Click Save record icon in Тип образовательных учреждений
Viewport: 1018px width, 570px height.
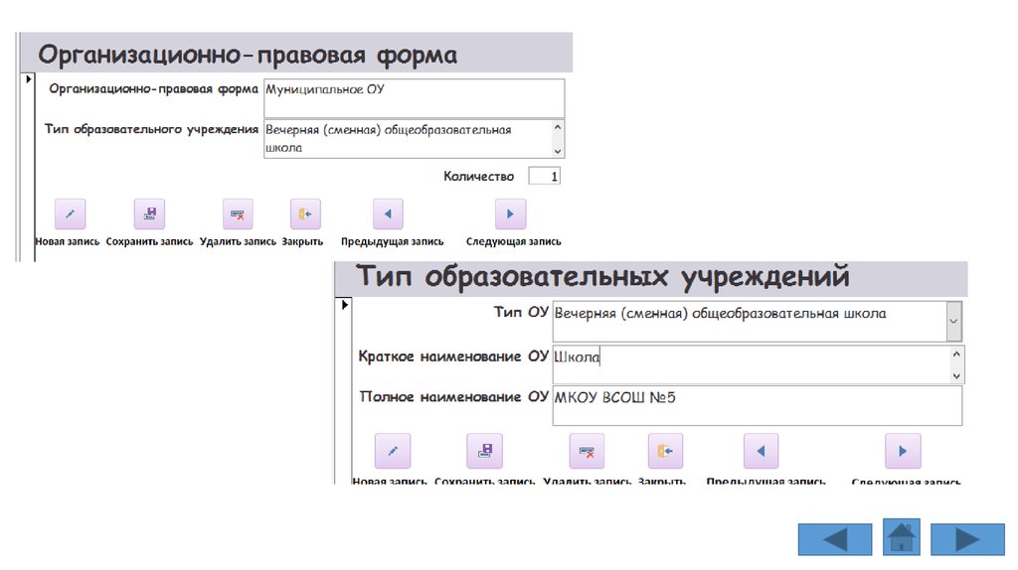(484, 451)
